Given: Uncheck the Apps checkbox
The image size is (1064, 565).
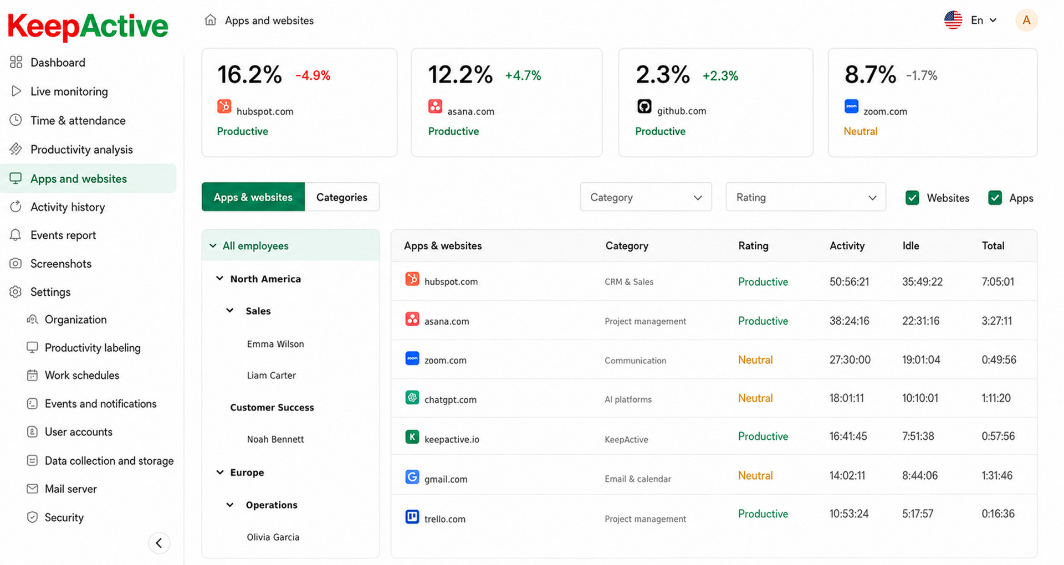Looking at the screenshot, I should coord(995,198).
